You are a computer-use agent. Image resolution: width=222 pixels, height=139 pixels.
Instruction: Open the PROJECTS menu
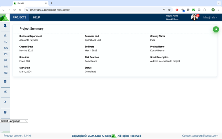tap(19, 17)
